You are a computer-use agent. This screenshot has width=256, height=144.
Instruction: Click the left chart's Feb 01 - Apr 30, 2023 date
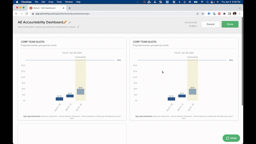(72, 53)
